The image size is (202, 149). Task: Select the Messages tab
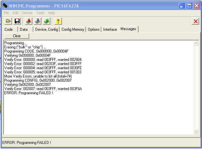click(x=128, y=29)
